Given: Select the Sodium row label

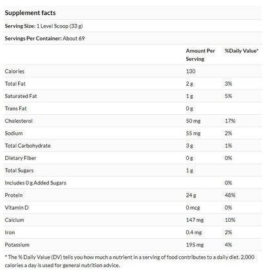Looking at the screenshot, I should point(14,134).
